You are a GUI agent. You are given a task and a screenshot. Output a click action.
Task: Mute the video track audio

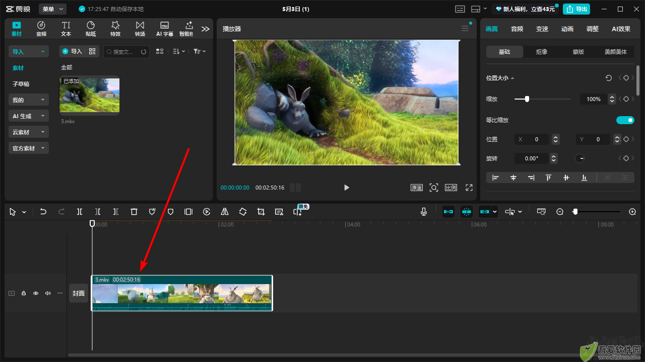tap(48, 293)
